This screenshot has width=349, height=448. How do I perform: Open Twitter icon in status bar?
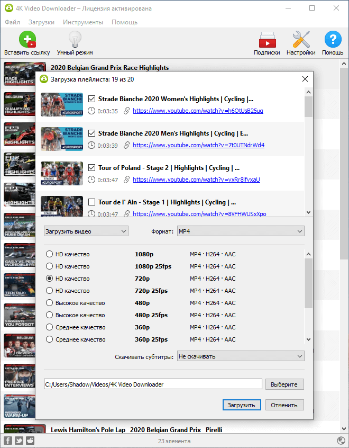(19, 440)
